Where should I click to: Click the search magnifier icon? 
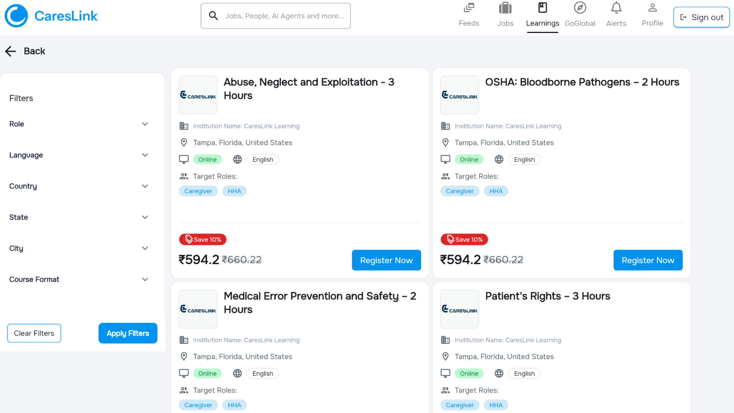pos(213,16)
